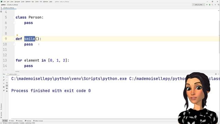The width and height of the screenshot is (220, 124).
Task: Click the Pin tab icon in Run panel
Action: pos(4,91)
